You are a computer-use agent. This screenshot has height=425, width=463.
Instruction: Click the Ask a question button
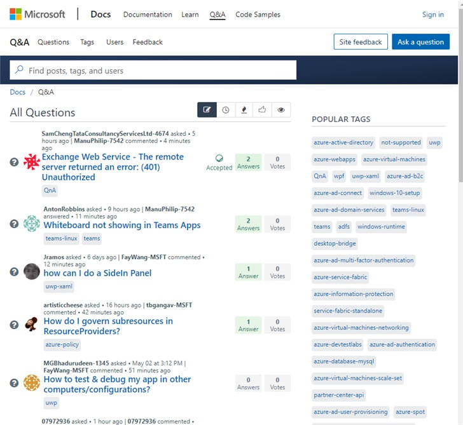click(420, 42)
